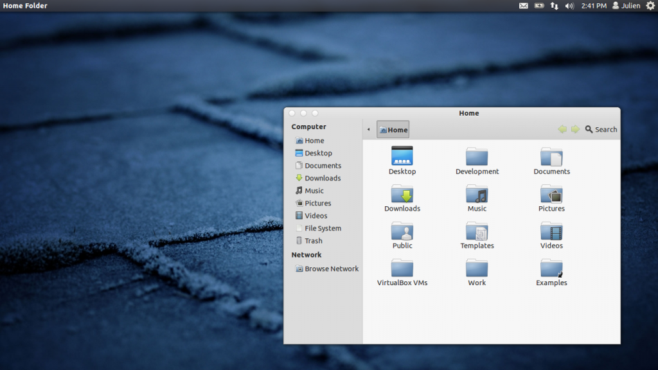The image size is (658, 370).
Task: Open the Public folder
Action: tap(402, 231)
